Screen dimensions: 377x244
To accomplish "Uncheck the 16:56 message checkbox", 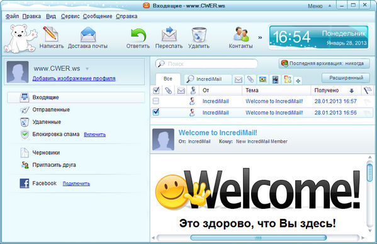I will point(156,112).
